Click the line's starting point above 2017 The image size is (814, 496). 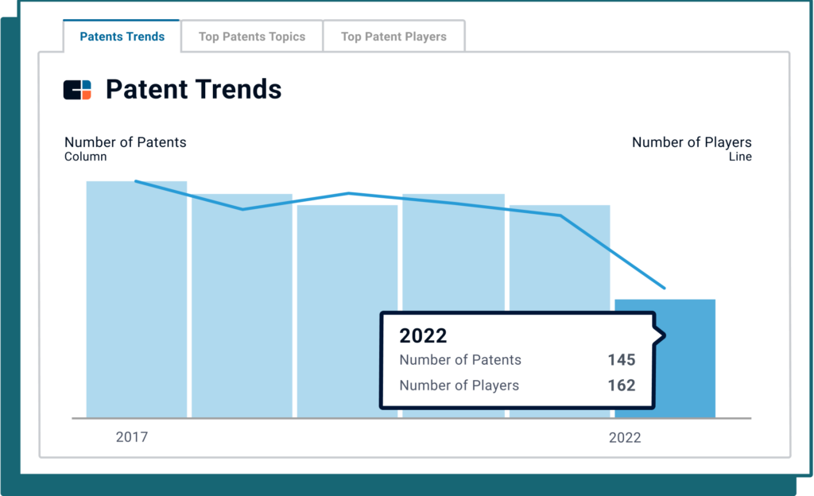[136, 181]
